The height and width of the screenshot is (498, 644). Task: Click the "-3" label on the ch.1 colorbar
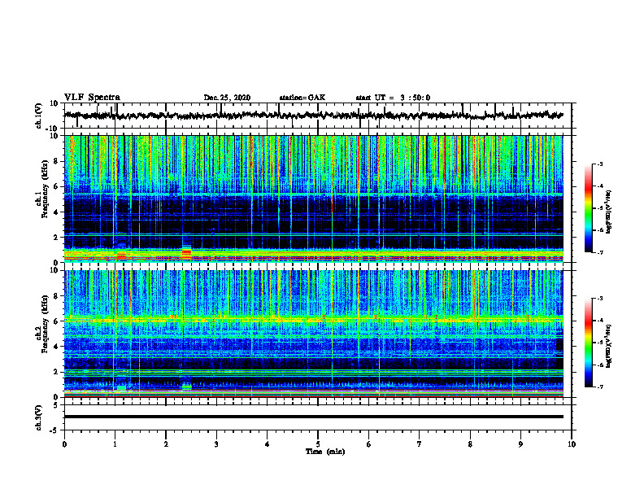[x=600, y=164]
